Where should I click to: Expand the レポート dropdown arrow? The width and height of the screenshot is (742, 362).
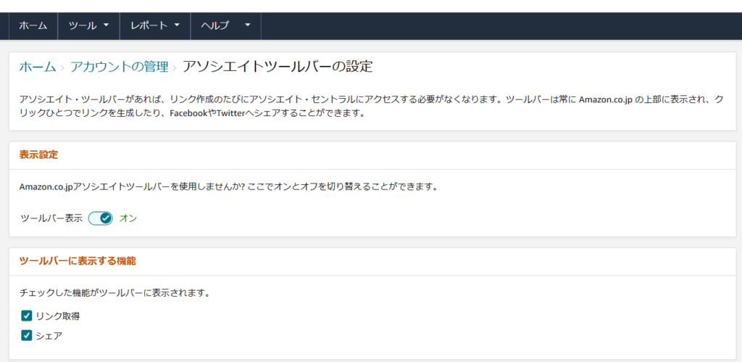(177, 25)
